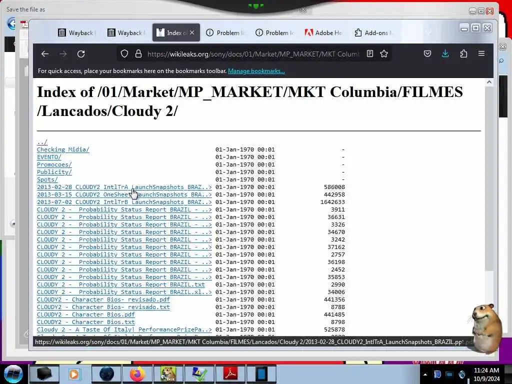
Task: Bookmark this page with the star
Action: point(384,53)
